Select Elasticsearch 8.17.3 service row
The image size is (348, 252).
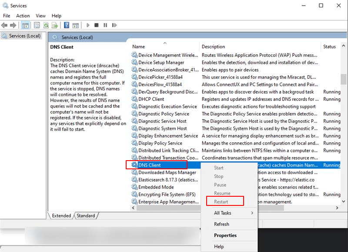(x=235, y=180)
